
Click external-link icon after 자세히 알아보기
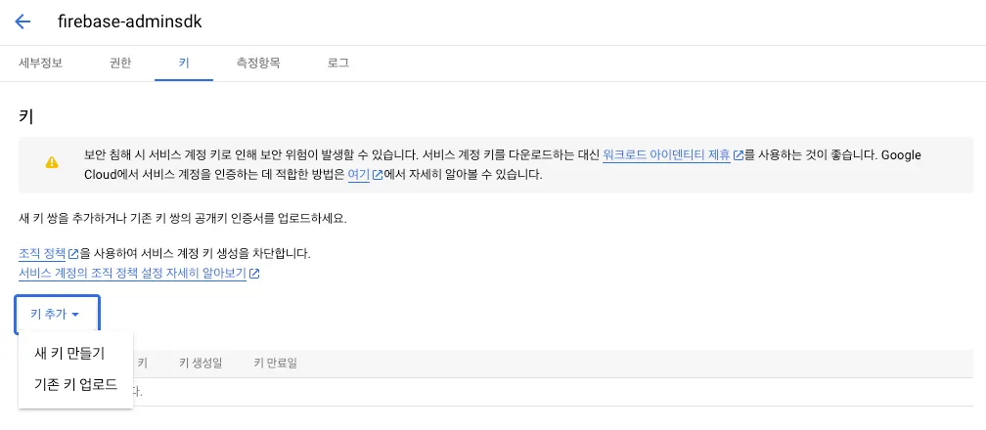click(254, 274)
